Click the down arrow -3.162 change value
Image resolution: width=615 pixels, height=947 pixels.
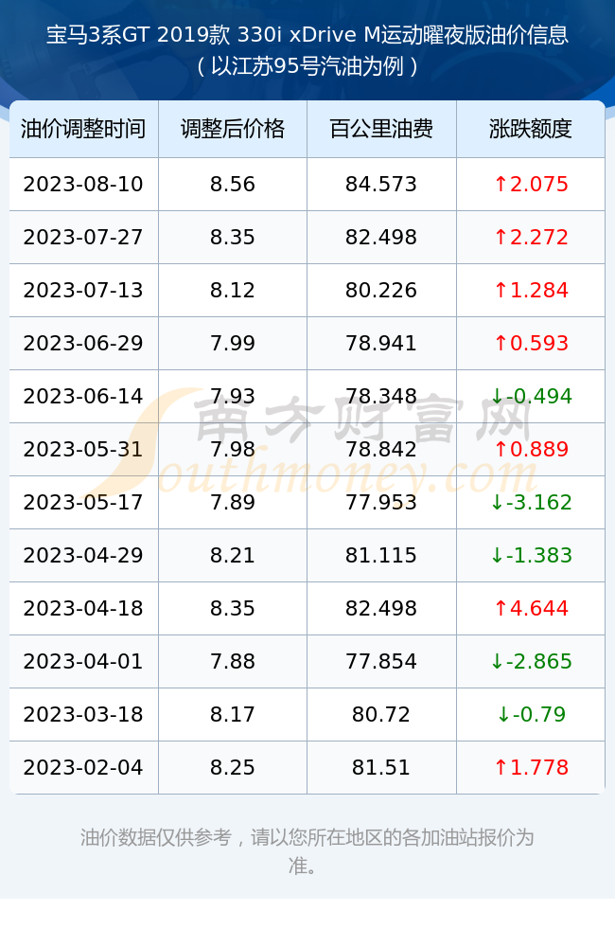pos(531,503)
